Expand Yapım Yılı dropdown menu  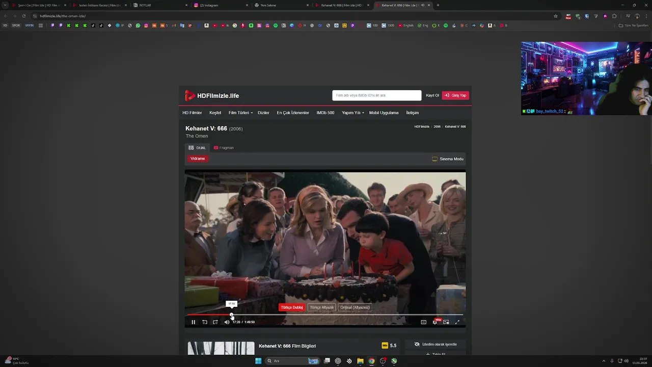pos(352,113)
